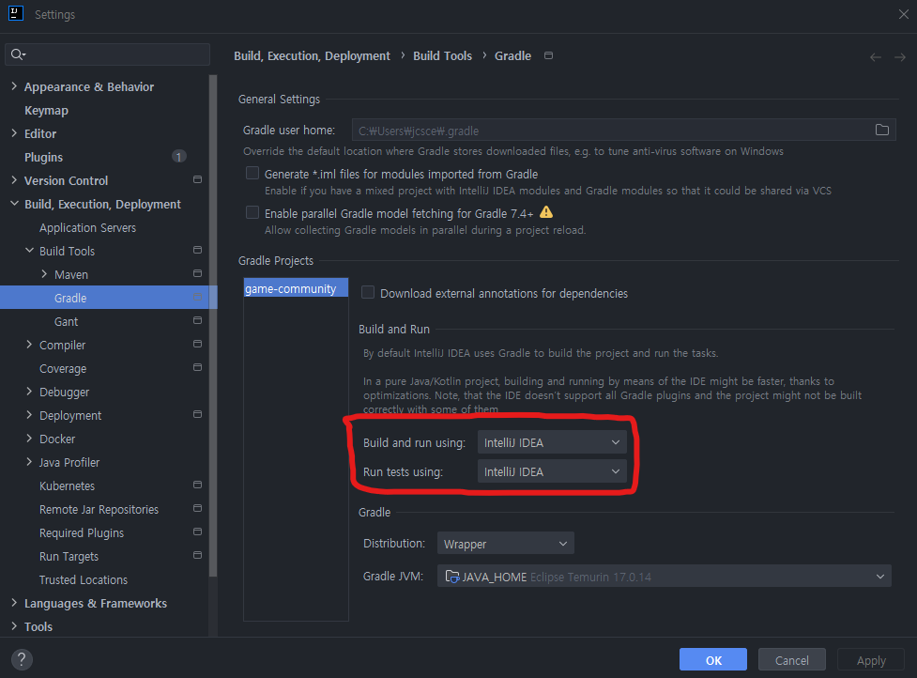
Task: Click project-level marker on Kubernetes row
Action: 198,485
